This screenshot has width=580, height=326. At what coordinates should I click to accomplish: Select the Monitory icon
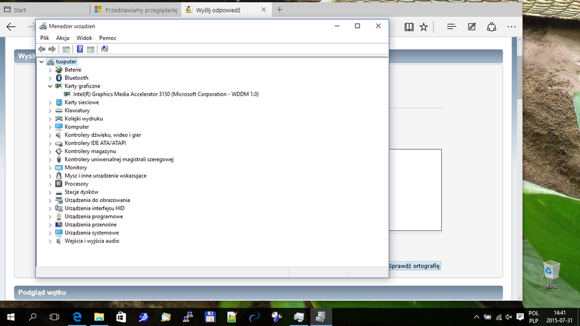click(x=59, y=167)
